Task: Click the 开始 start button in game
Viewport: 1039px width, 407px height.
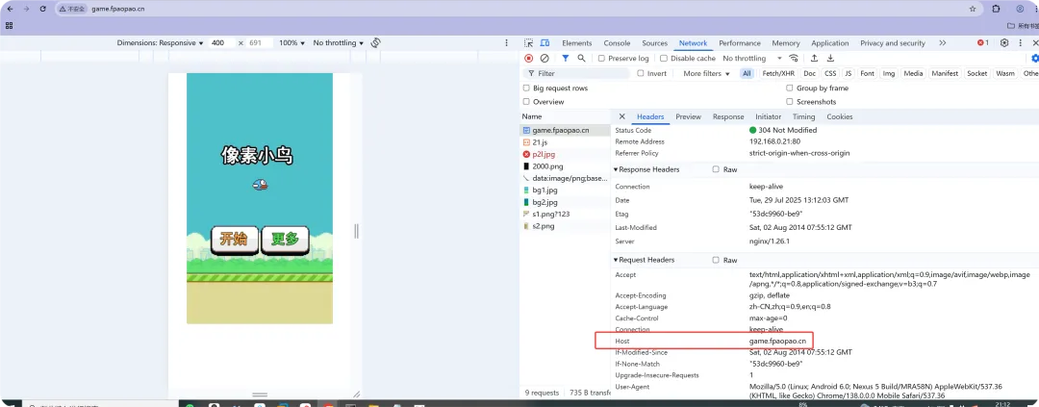Action: pyautogui.click(x=235, y=240)
